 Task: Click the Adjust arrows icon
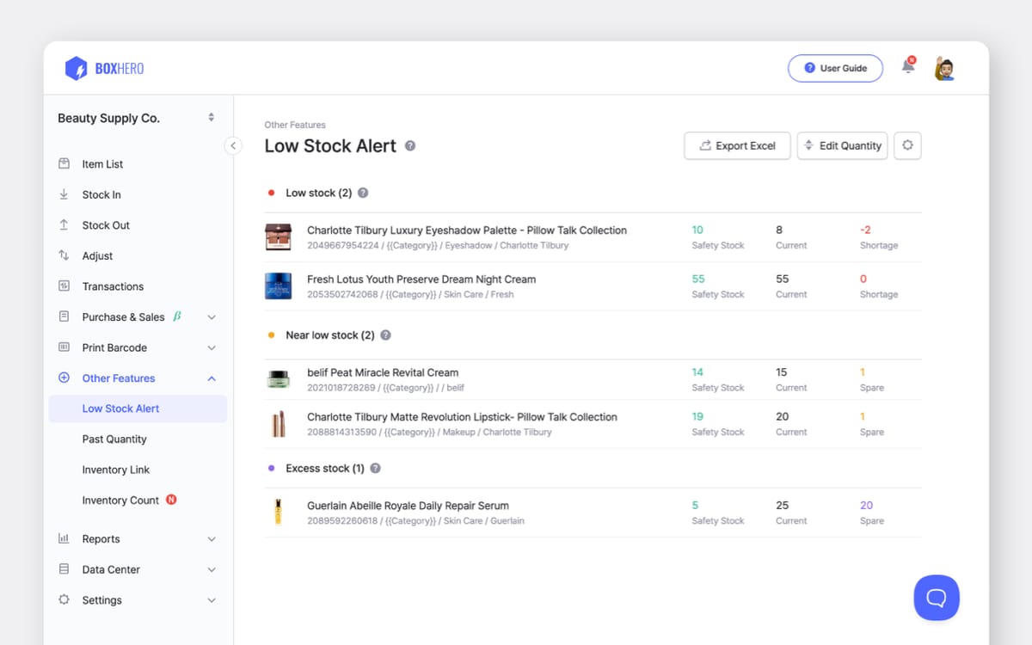[64, 255]
